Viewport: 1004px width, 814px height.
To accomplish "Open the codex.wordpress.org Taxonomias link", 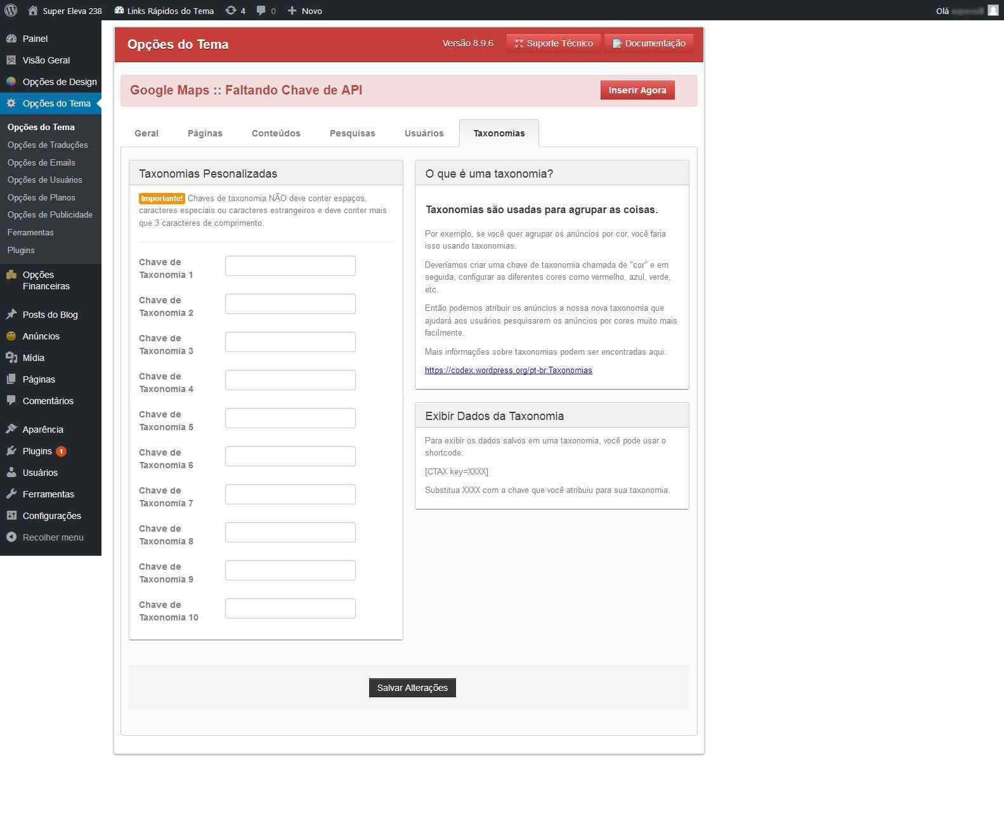I will pos(508,371).
